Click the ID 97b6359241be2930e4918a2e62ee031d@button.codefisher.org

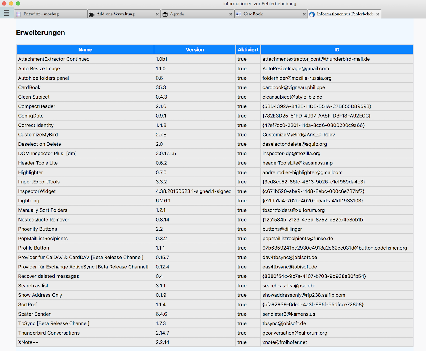click(x=337, y=248)
